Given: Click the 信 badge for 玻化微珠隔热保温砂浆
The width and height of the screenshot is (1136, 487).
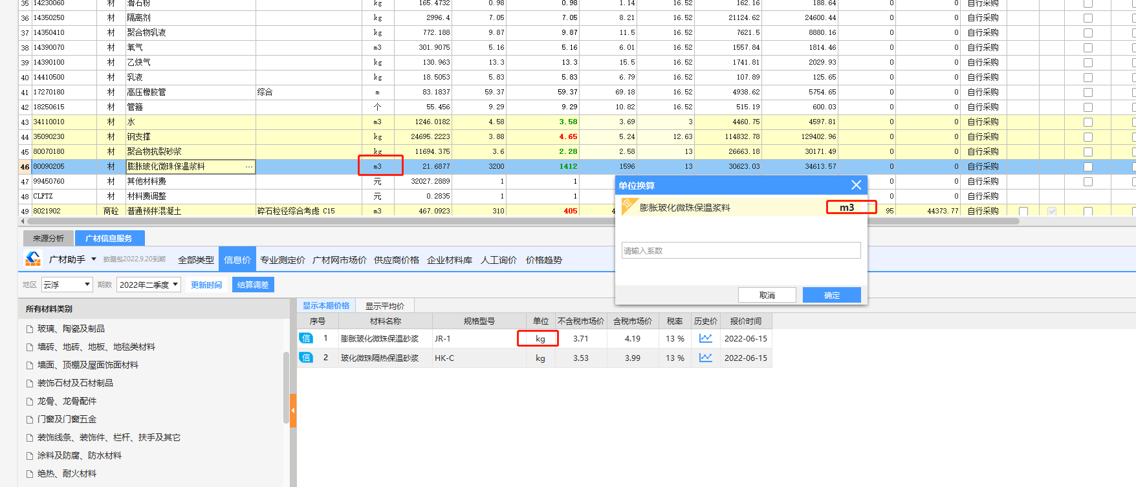Looking at the screenshot, I should pos(306,358).
